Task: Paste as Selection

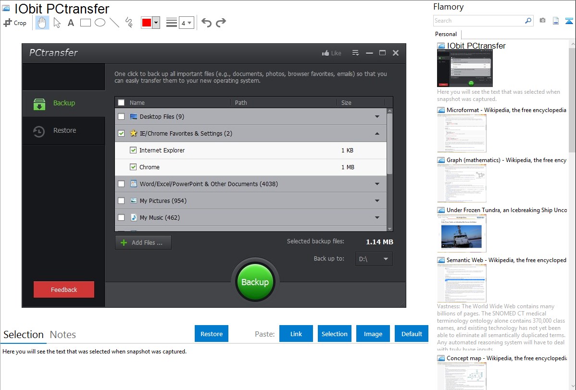Action: click(335, 334)
